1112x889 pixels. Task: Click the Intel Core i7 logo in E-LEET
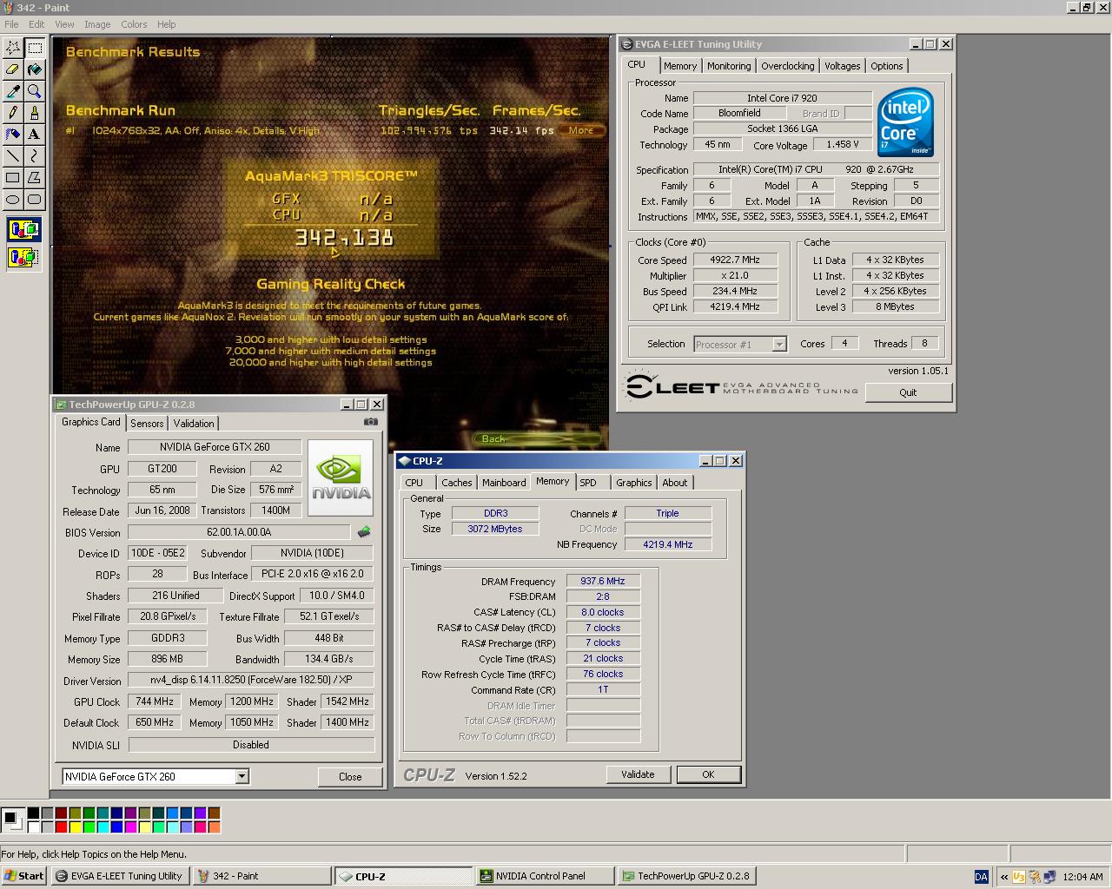coord(905,122)
